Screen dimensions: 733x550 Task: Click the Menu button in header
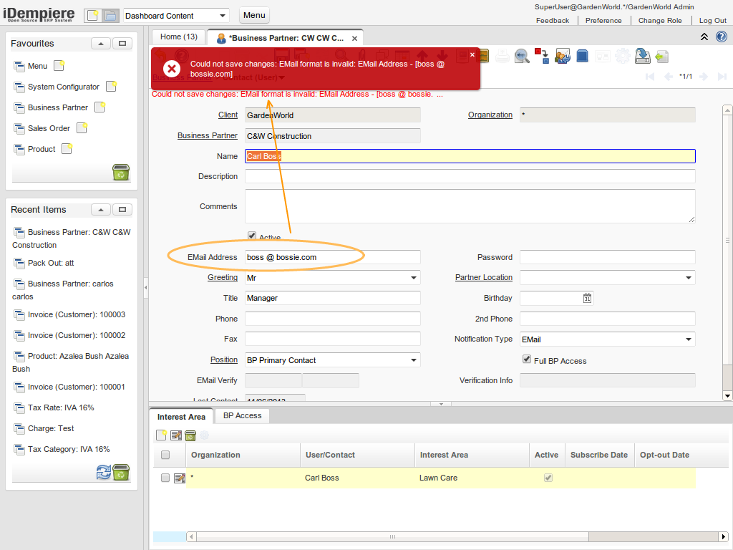pyautogui.click(x=254, y=15)
